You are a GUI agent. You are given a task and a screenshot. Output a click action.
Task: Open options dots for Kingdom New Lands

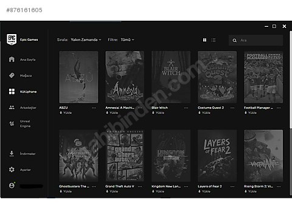coord(186,186)
